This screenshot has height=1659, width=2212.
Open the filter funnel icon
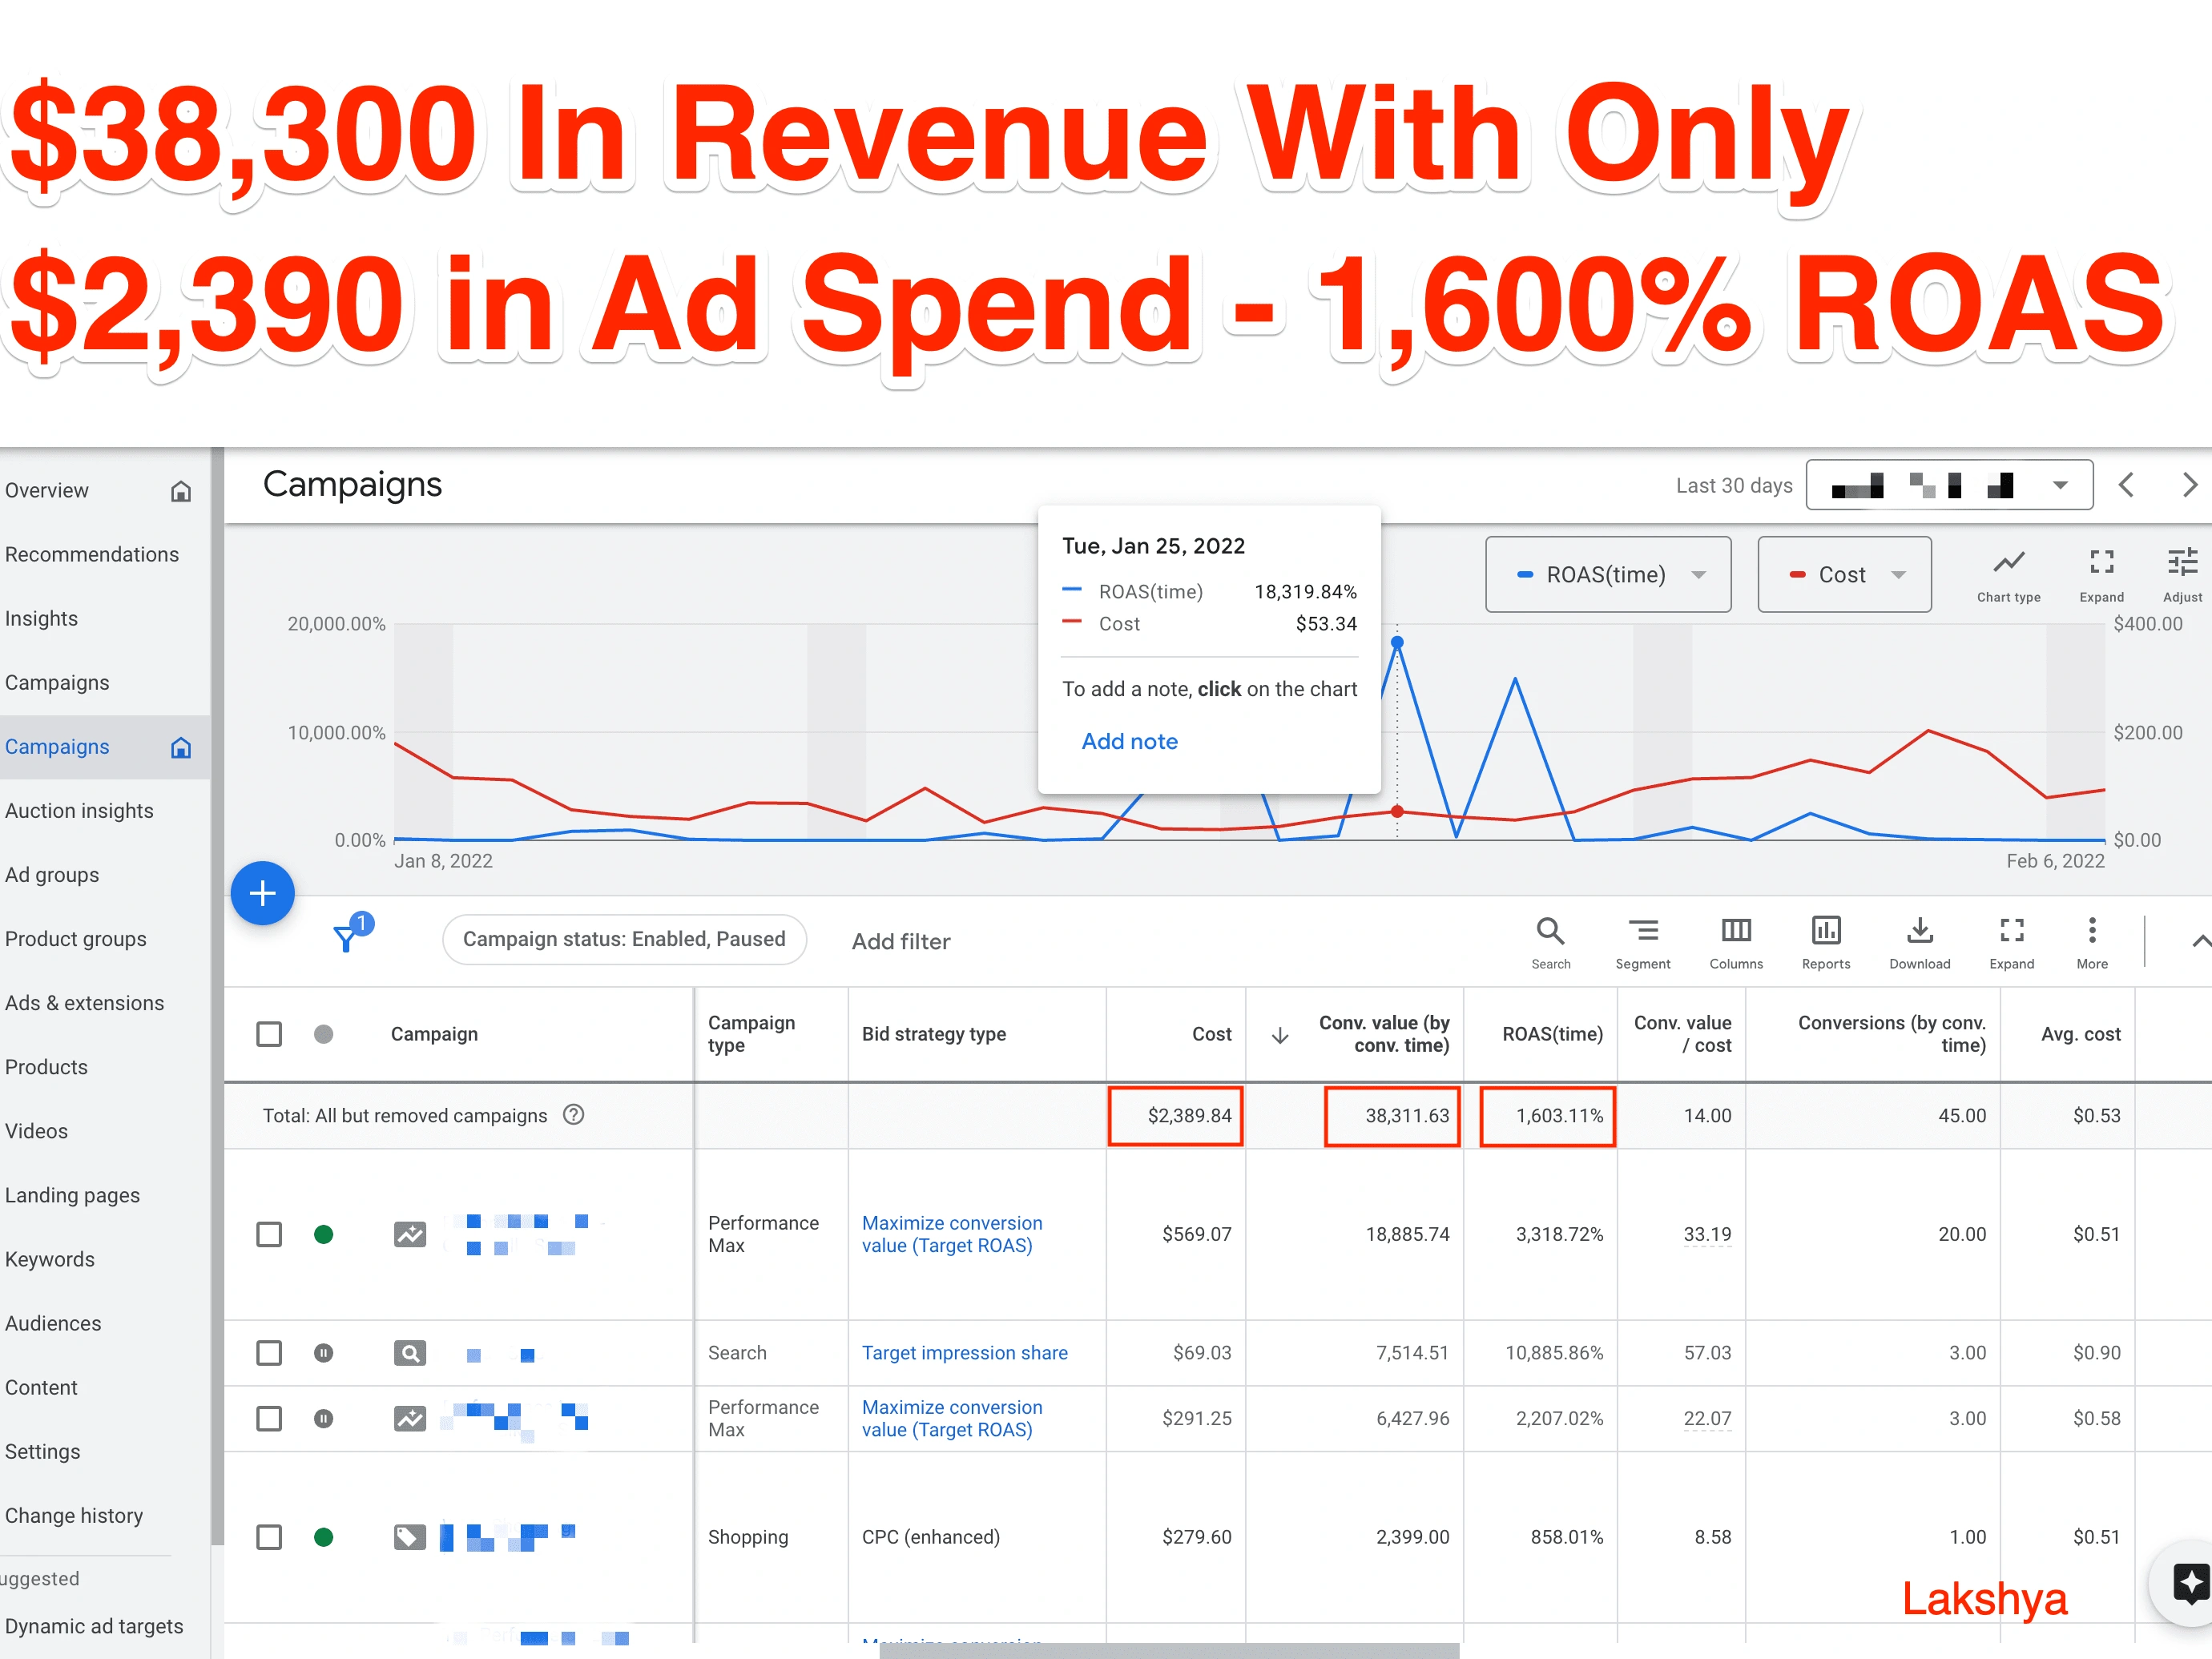(346, 938)
